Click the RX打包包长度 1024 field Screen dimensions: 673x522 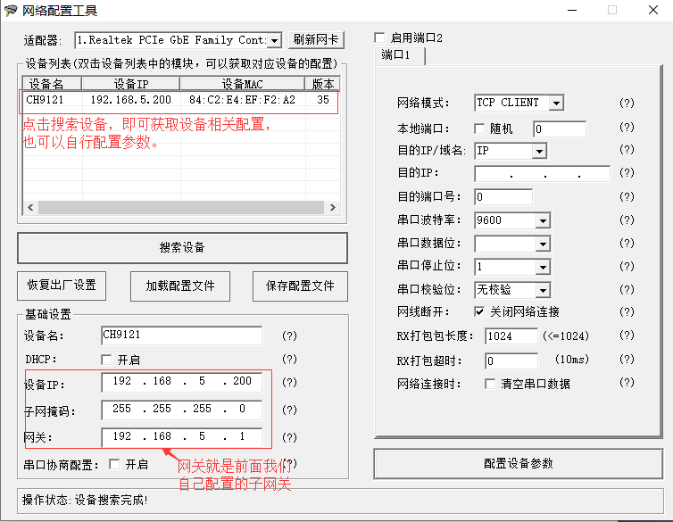click(511, 336)
